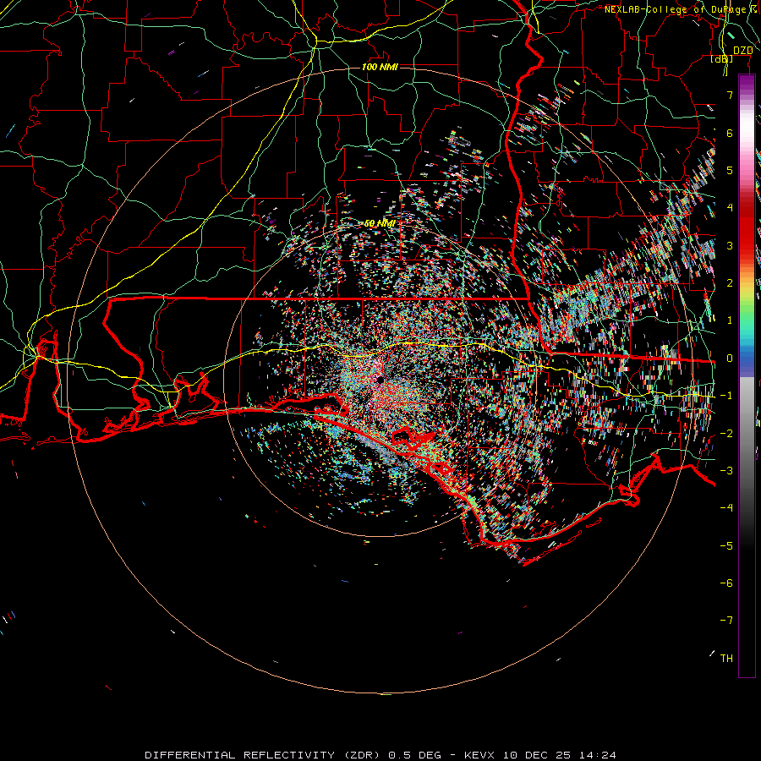761x761 pixels.
Task: Click the scale label 3
Action: click(x=730, y=245)
